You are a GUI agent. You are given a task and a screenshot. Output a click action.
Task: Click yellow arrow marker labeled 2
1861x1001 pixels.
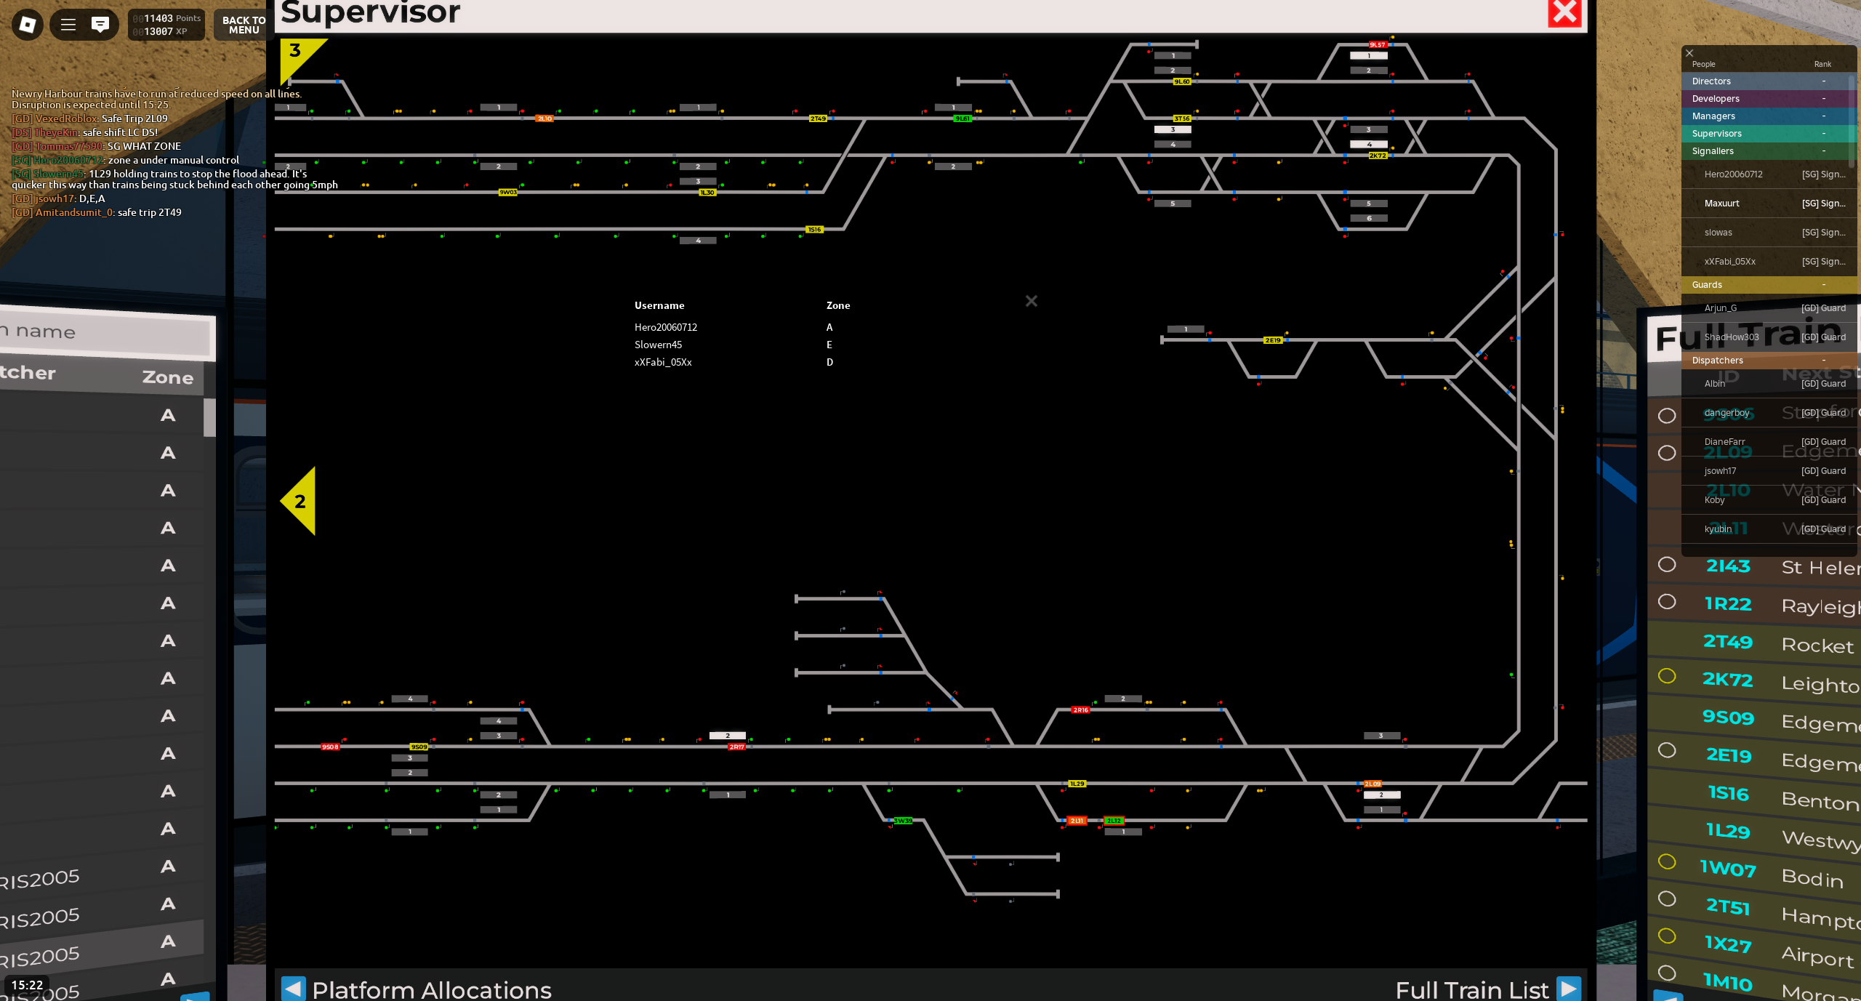pyautogui.click(x=300, y=501)
